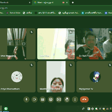Click the security shield warning tray icon
The image size is (112, 112).
point(104,109)
